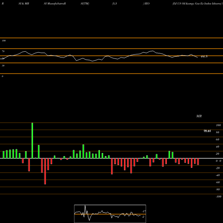This screenshot has width=223, height=223.
Task: Click the RSI axis label 70
Action: tap(3, 51)
